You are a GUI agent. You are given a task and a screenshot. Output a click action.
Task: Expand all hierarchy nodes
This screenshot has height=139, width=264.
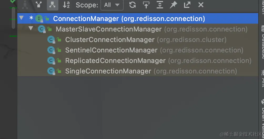160,5
